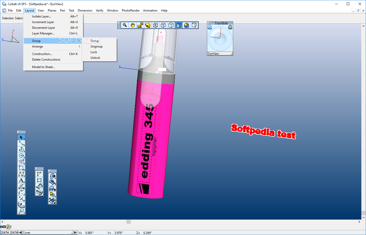The height and width of the screenshot is (235, 366).
Task: Toggle surface palette collapse box
Action: pyautogui.click(x=36, y=169)
